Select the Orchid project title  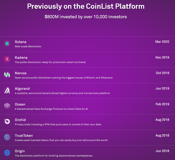coord(20,120)
